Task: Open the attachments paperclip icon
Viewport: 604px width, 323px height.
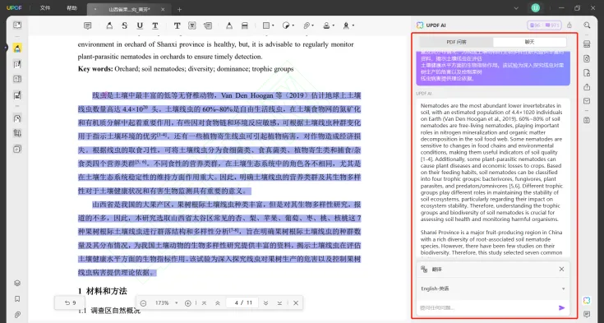Action: (17, 315)
